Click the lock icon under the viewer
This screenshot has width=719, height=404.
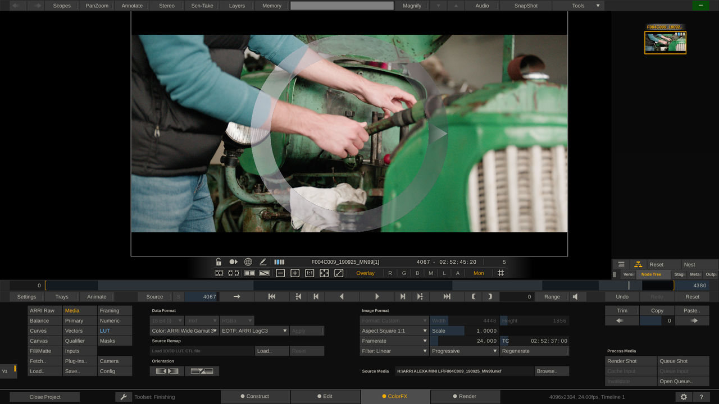(x=219, y=262)
